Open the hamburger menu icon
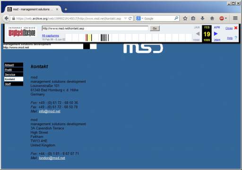242x170 pixels. (x=235, y=18)
